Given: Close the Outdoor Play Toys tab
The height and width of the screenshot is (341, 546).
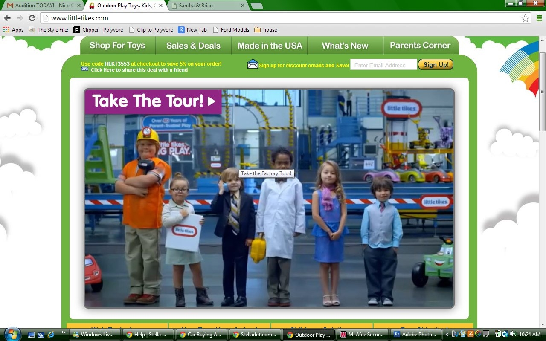Looking at the screenshot, I should click(x=160, y=6).
